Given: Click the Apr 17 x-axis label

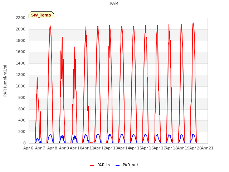Looking at the screenshot, I should click(160, 148).
